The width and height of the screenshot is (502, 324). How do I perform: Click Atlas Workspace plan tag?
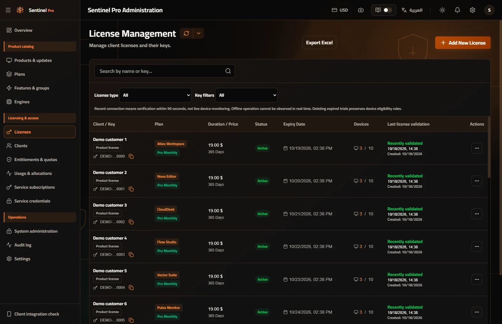click(x=171, y=144)
